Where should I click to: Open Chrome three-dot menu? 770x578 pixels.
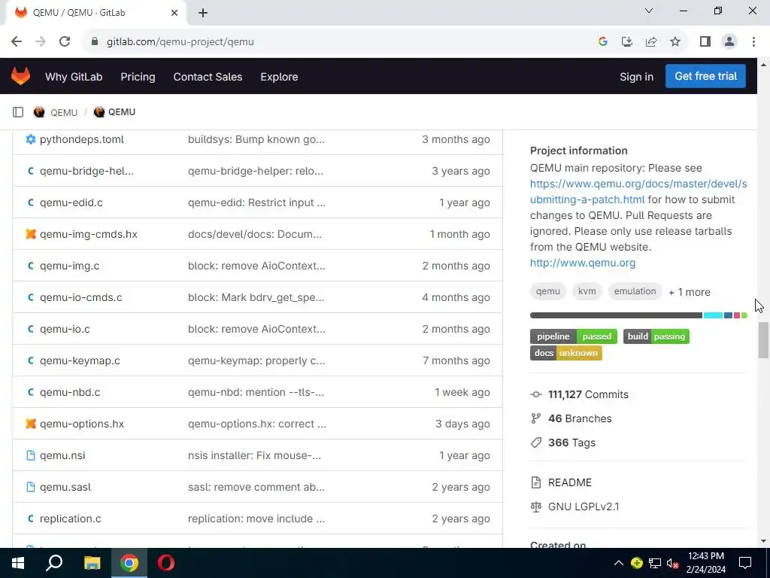(x=753, y=42)
